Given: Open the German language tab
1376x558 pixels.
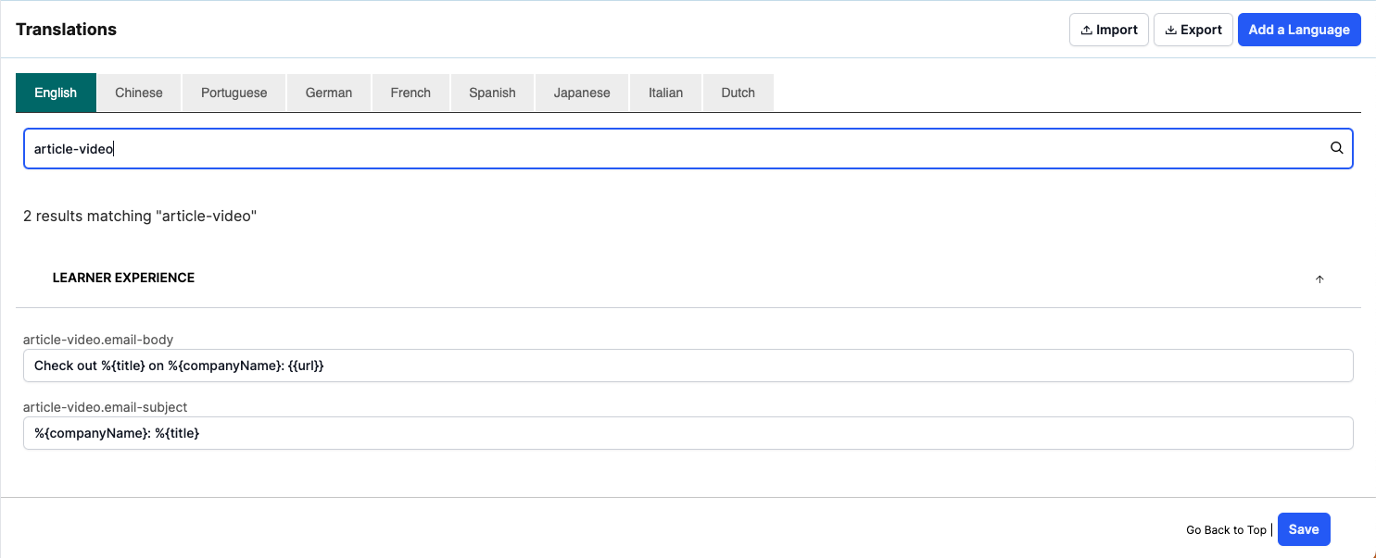Looking at the screenshot, I should point(329,93).
